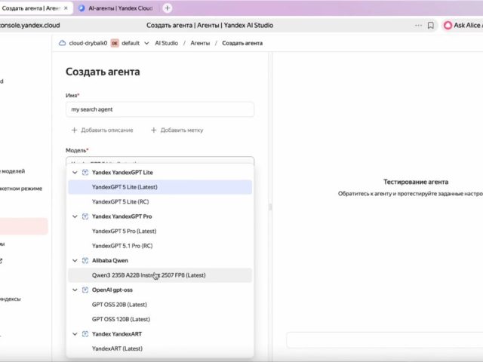Go to Агенты breadcrumb link

pyautogui.click(x=200, y=43)
